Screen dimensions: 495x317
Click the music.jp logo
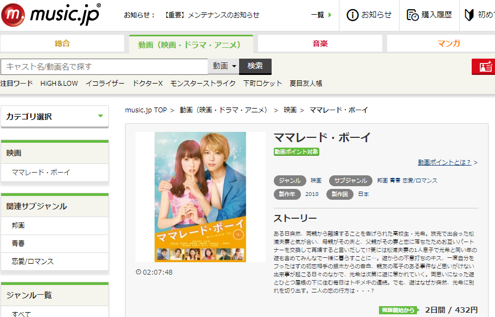point(51,15)
